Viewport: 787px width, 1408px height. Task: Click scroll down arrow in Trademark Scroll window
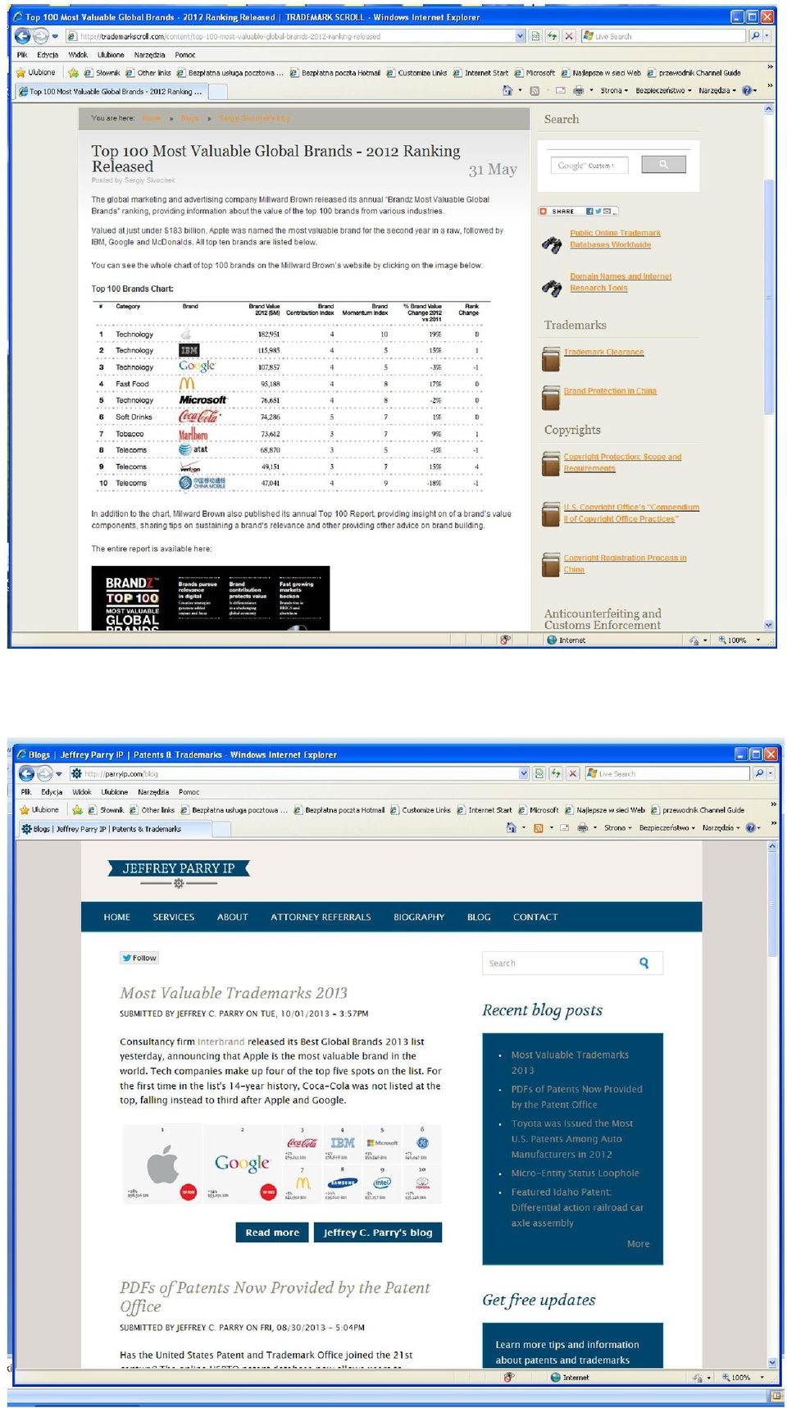click(x=769, y=625)
